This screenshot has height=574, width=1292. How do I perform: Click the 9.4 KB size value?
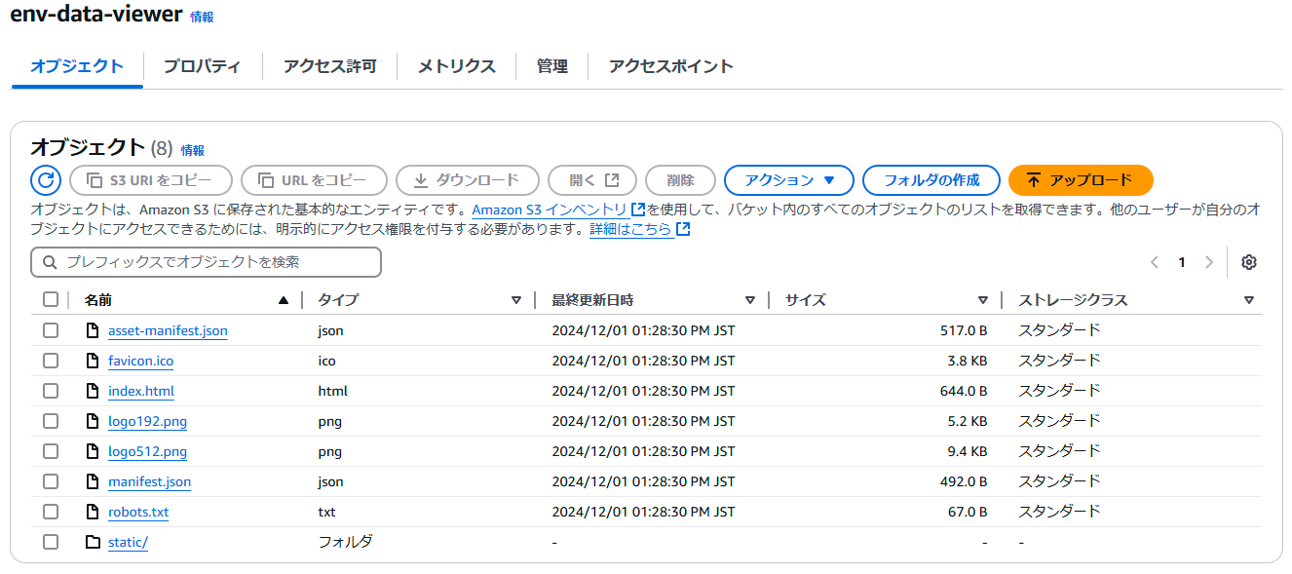pos(968,451)
